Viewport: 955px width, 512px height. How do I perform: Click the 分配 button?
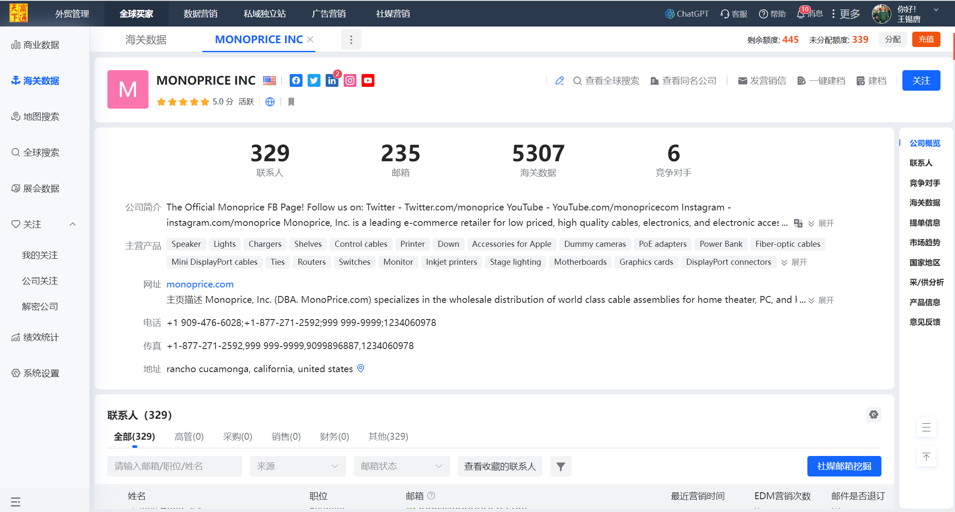(x=893, y=39)
